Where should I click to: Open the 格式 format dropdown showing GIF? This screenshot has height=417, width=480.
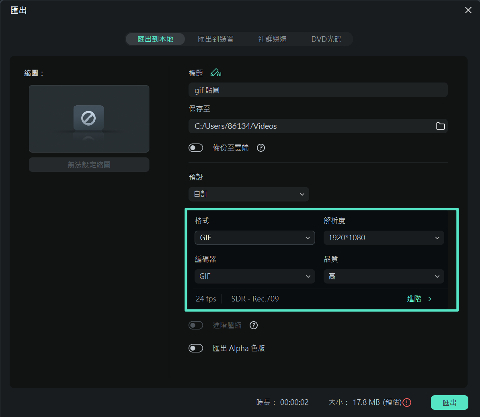tap(254, 238)
